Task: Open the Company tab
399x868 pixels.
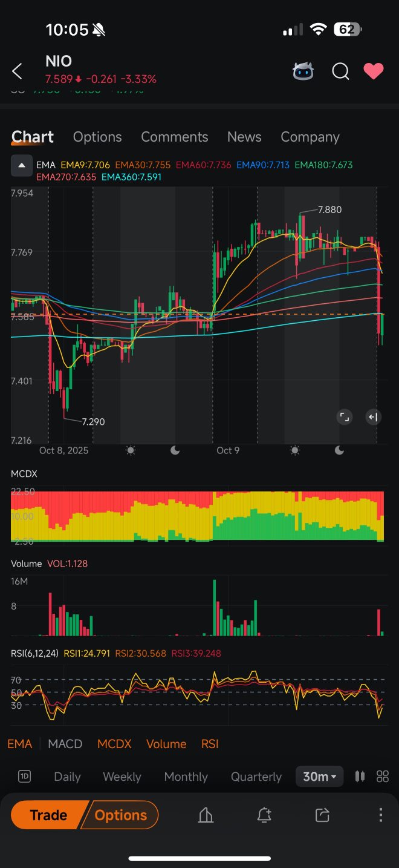Action: click(x=310, y=137)
